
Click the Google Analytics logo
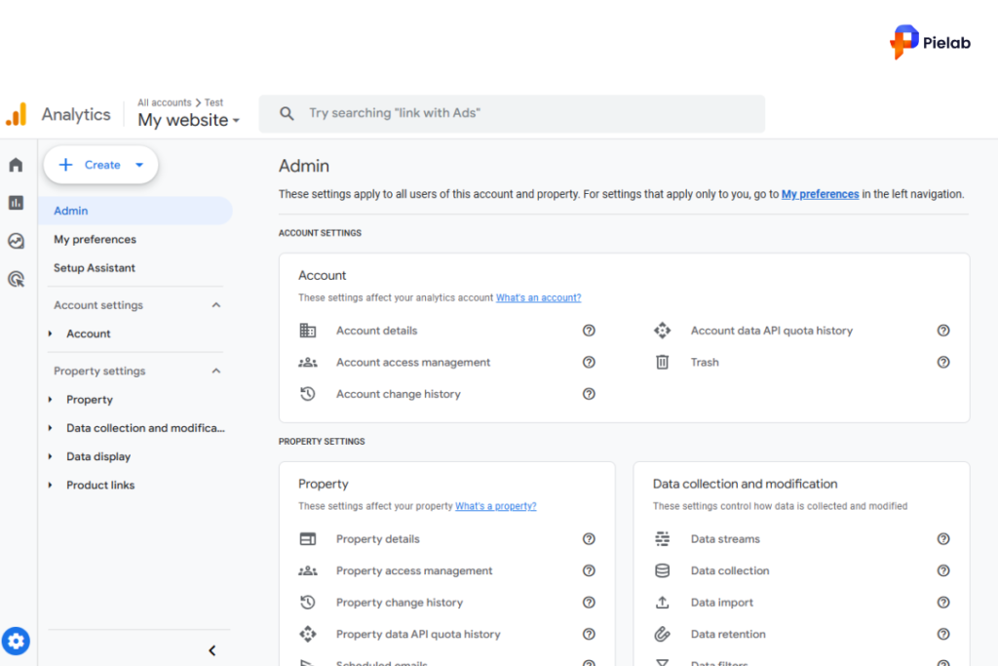(x=18, y=115)
